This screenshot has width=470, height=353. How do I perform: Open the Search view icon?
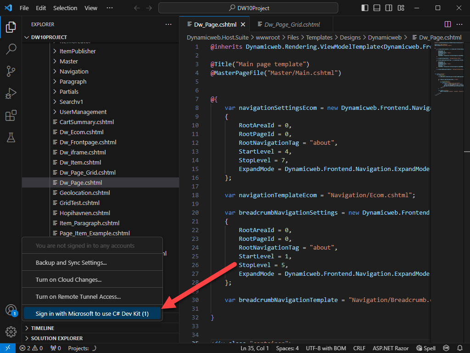pos(11,49)
